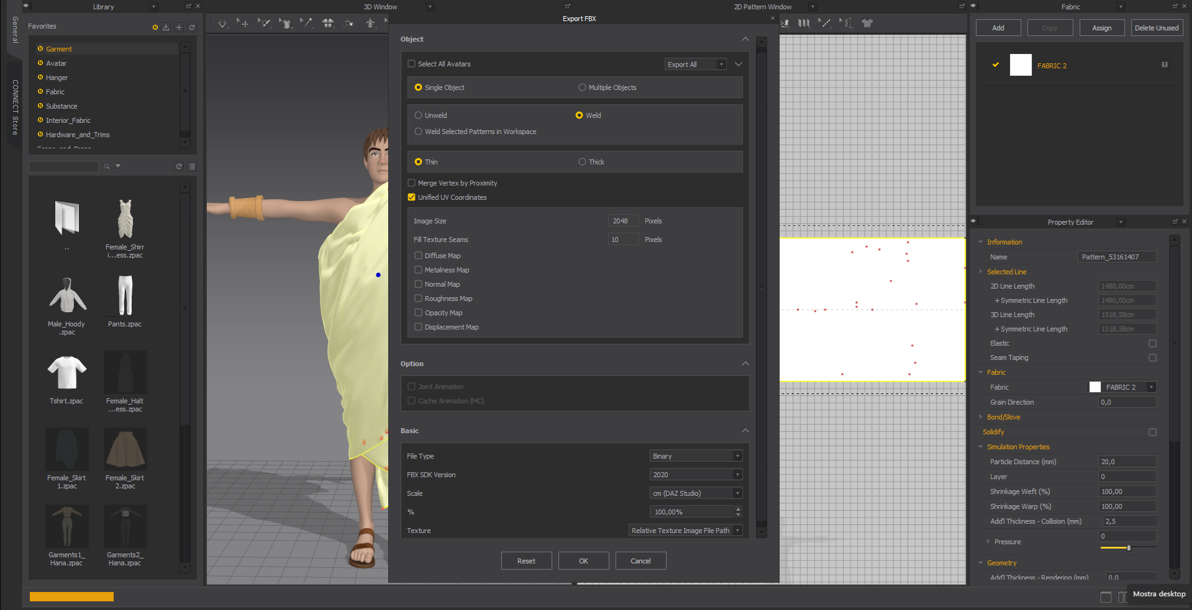1192x610 pixels.
Task: Select the Select/Move tool in 3D toolbar
Action: pyautogui.click(x=243, y=24)
